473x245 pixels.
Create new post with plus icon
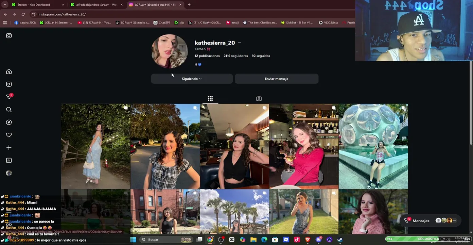point(9,148)
